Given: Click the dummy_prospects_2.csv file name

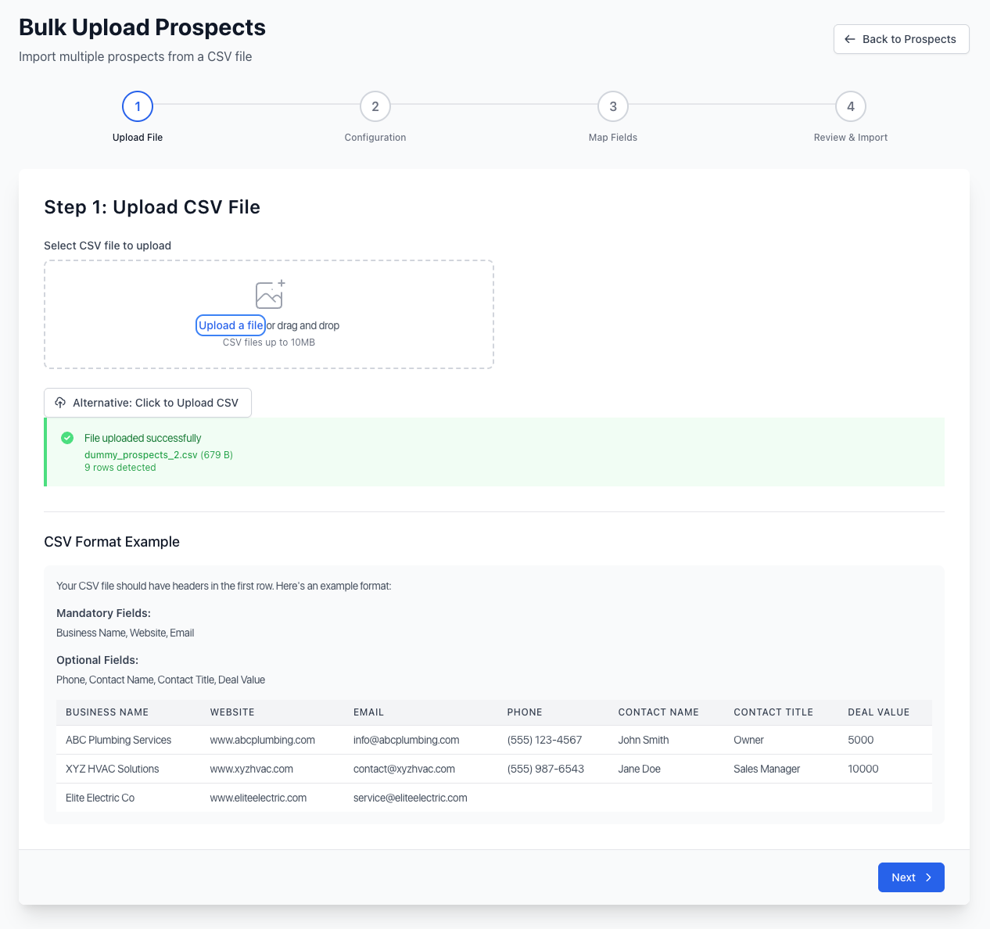Looking at the screenshot, I should click(x=141, y=455).
